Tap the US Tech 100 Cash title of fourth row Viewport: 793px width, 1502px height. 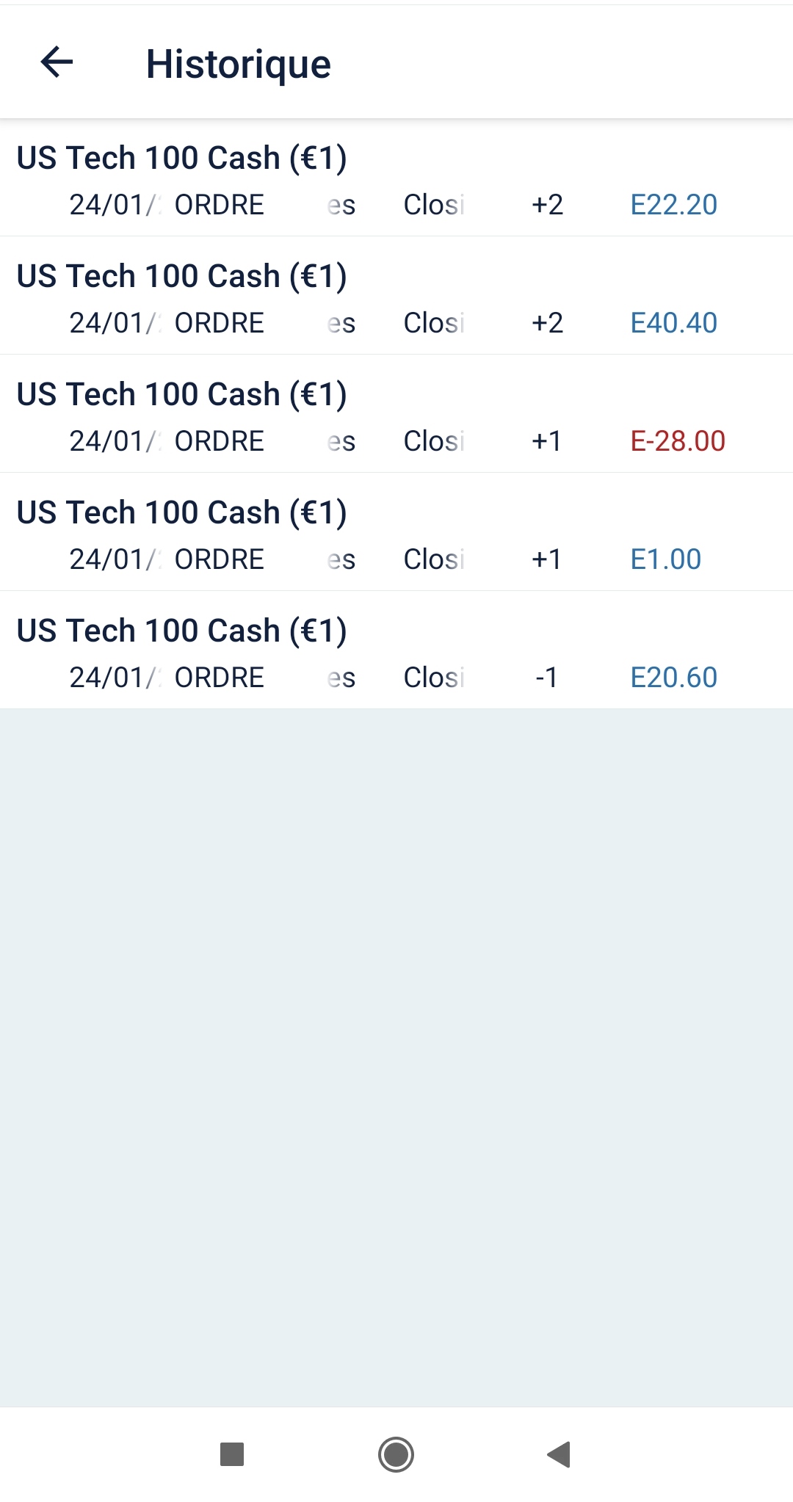click(x=181, y=512)
